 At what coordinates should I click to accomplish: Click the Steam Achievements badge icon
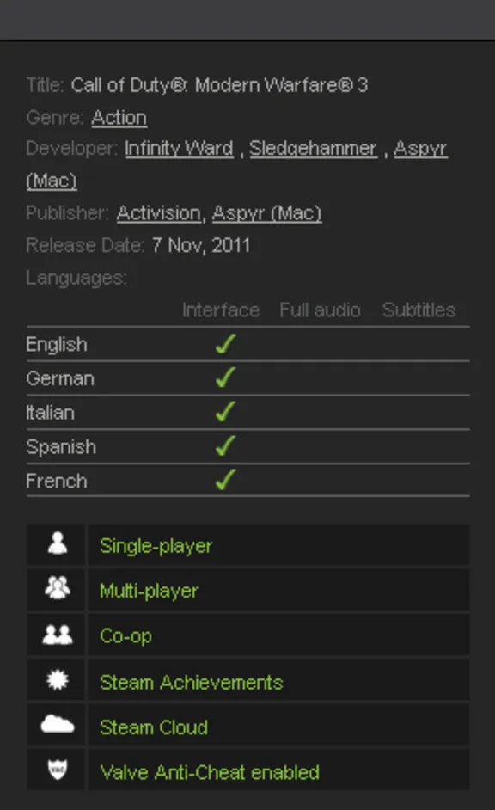point(56,681)
